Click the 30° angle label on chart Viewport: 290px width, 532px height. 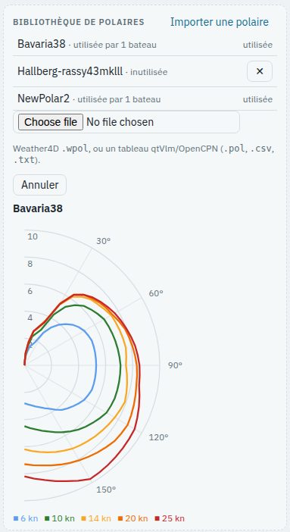click(104, 241)
